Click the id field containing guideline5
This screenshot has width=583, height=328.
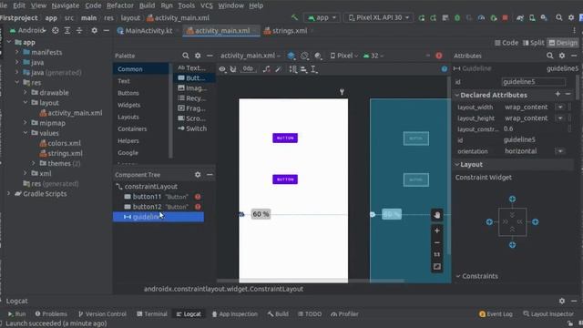pyautogui.click(x=534, y=82)
